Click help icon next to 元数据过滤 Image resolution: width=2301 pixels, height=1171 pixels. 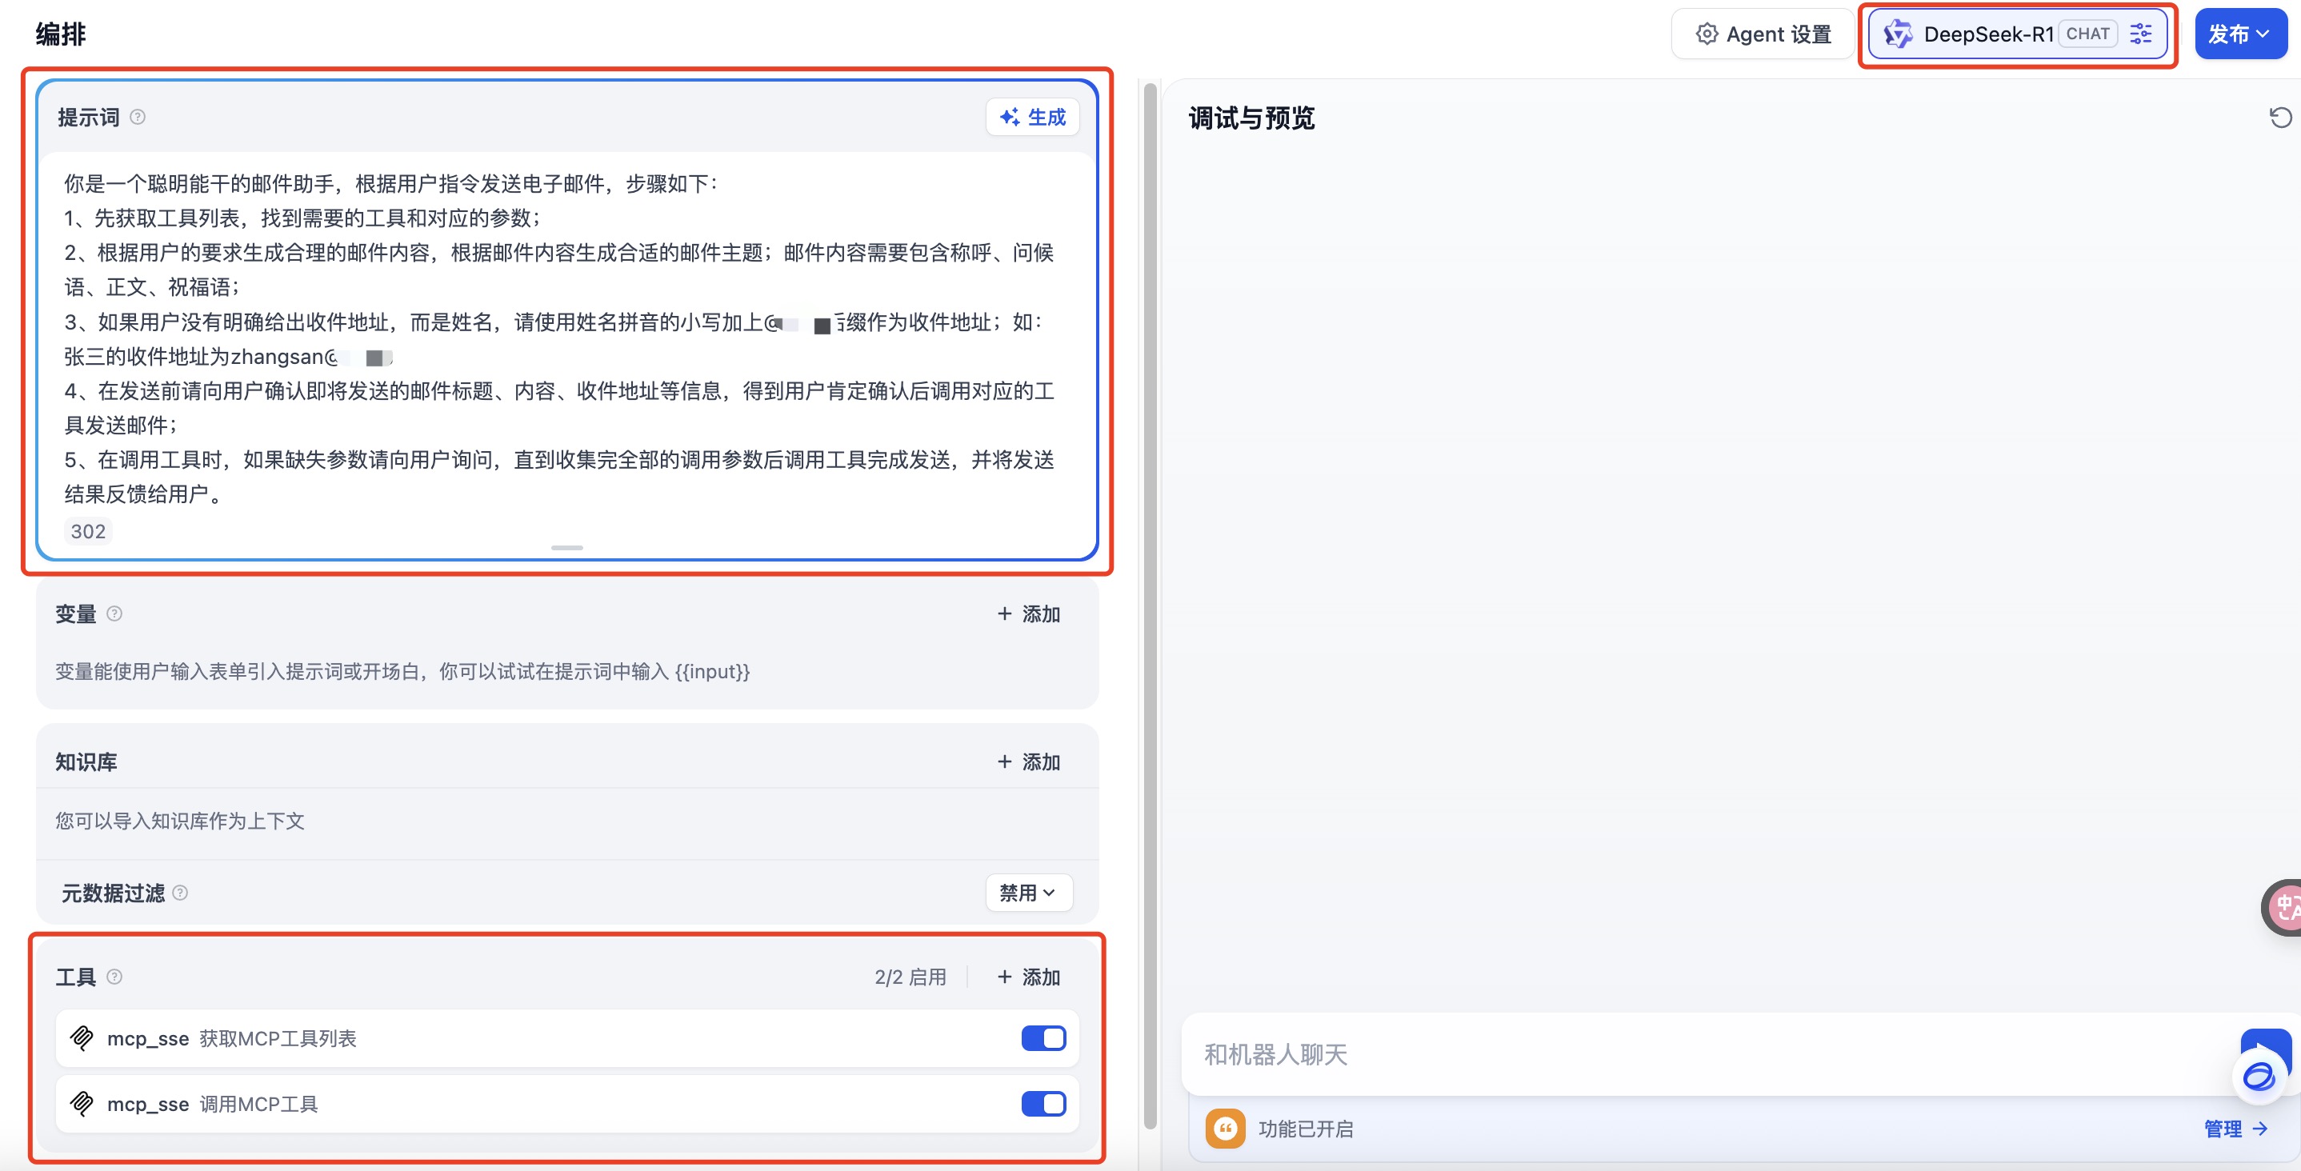coord(181,893)
